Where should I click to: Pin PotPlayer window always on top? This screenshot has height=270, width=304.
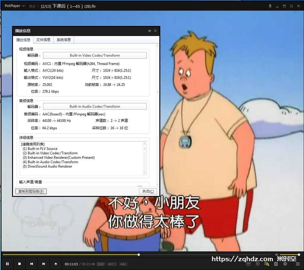[270, 6]
